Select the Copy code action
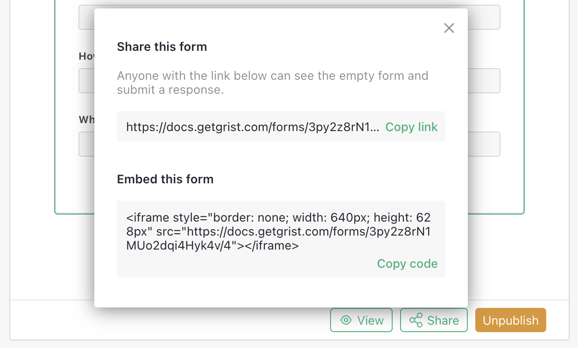The image size is (578, 348). tap(407, 264)
